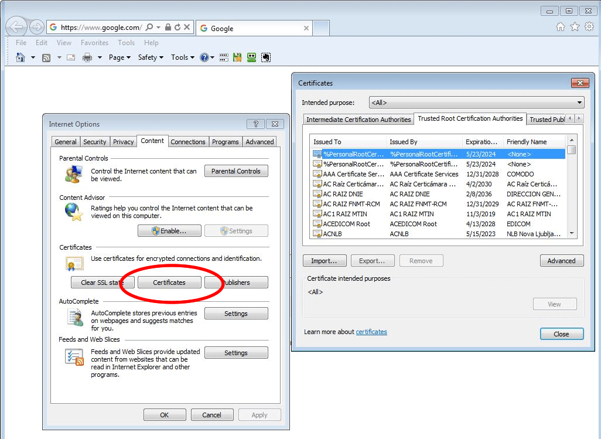This screenshot has height=439, width=601.
Task: Enable Content Advisor via Enable button
Action: click(169, 230)
